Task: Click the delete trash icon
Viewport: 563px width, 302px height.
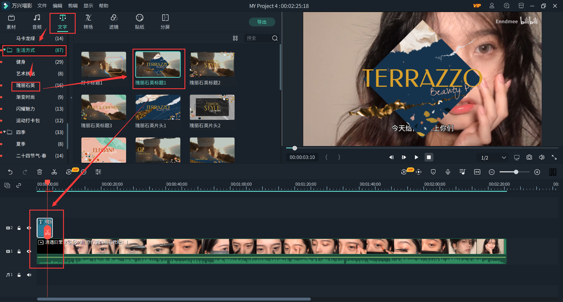Action: point(40,172)
